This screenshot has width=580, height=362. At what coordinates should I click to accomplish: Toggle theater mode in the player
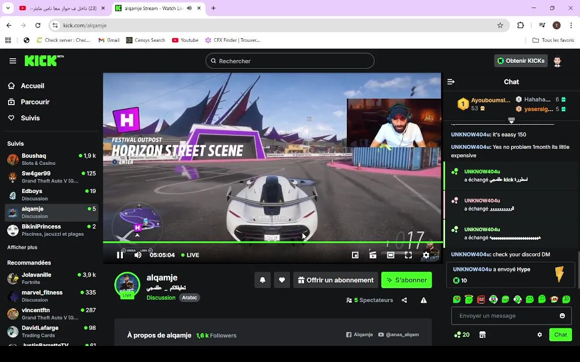point(391,255)
